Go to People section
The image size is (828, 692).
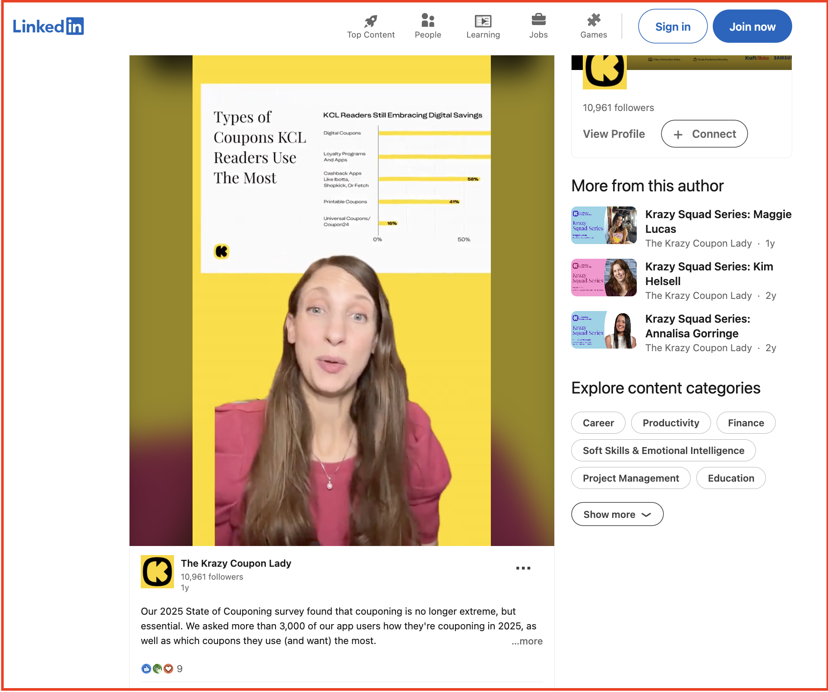pyautogui.click(x=428, y=26)
